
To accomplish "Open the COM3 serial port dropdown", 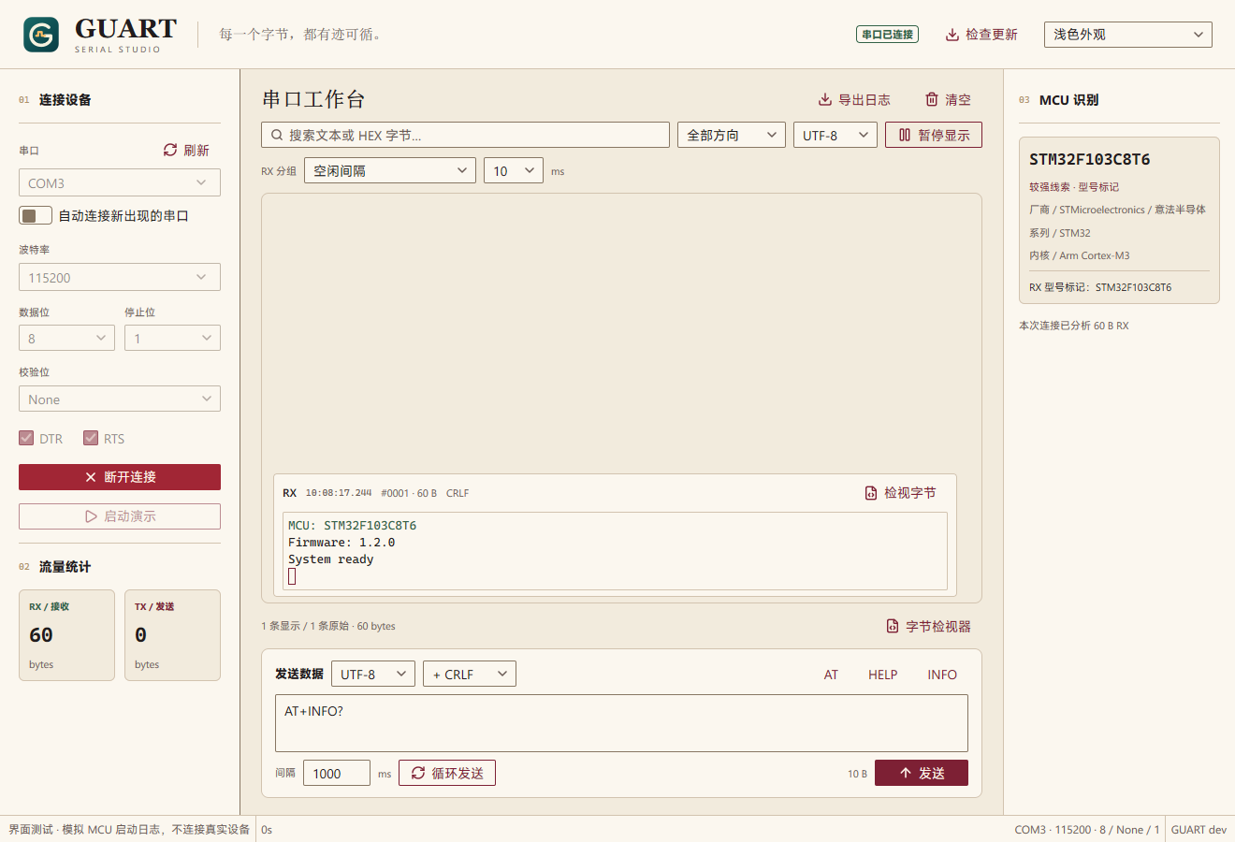I will pyautogui.click(x=120, y=182).
